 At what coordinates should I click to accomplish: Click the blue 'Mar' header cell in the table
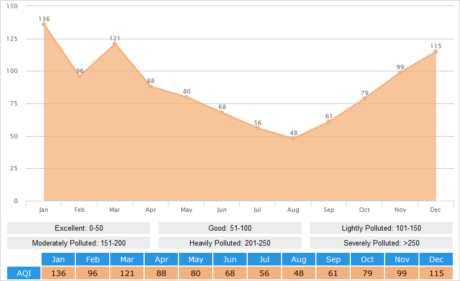point(127,259)
